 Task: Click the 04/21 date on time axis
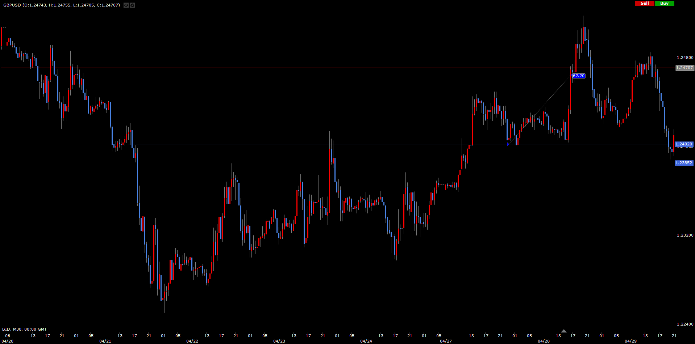(x=105, y=341)
